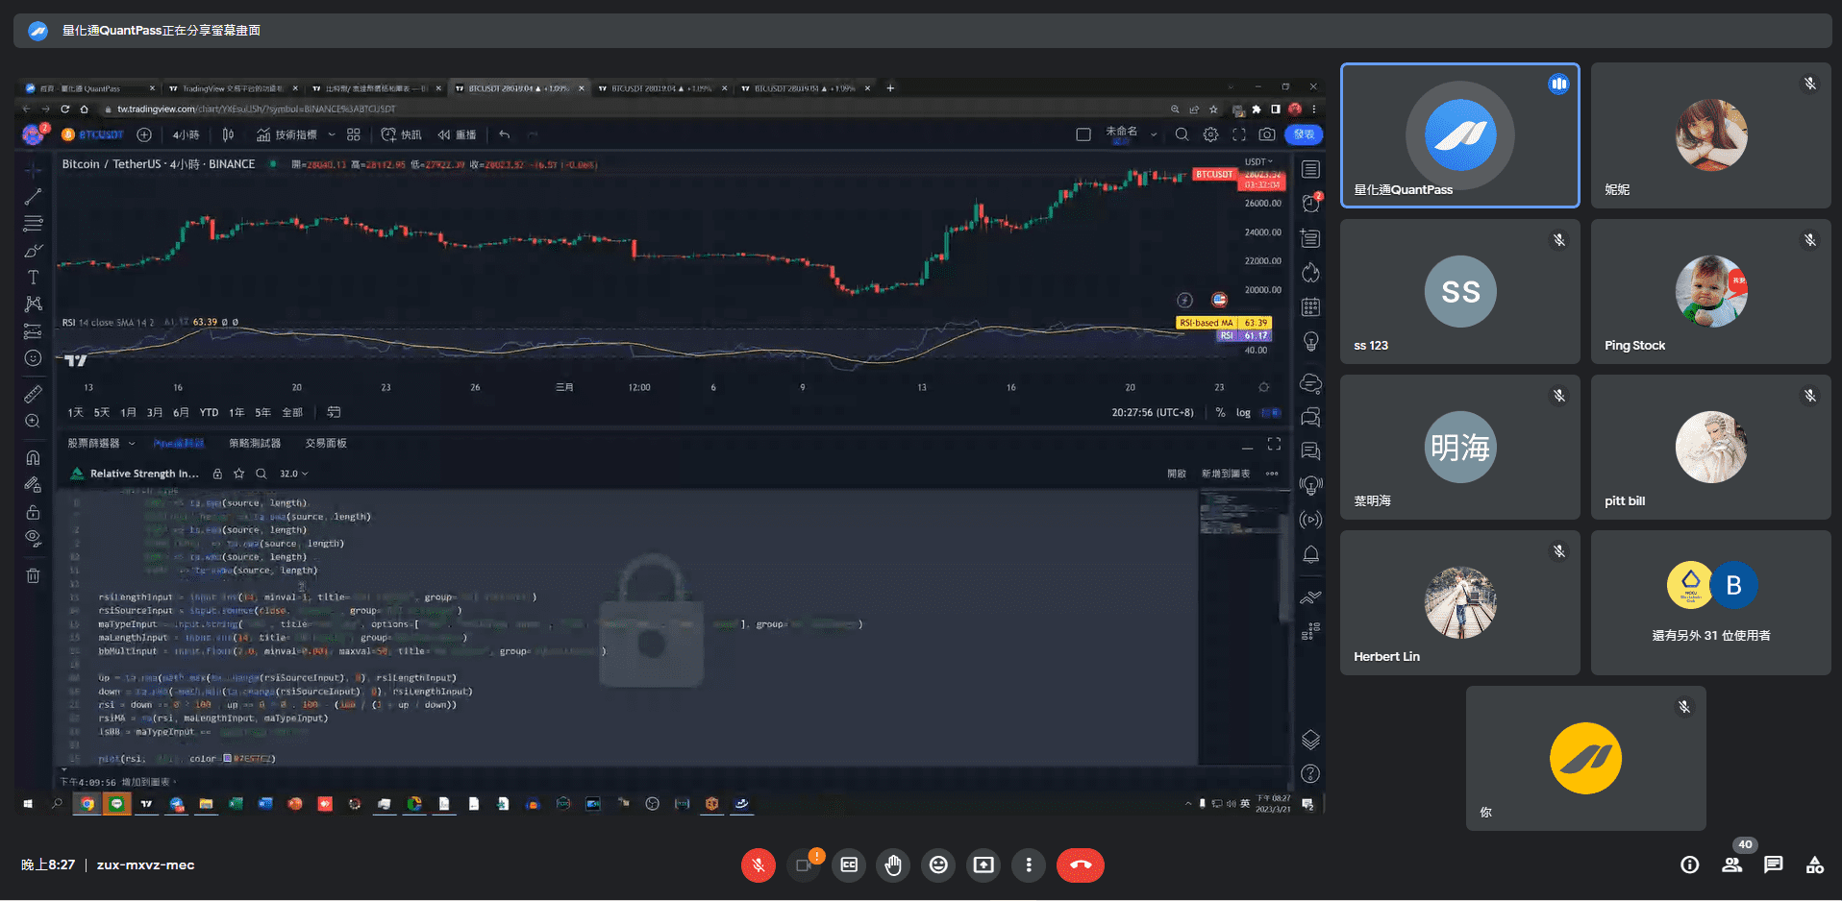The image size is (1842, 901).
Task: Select the 全部 date range
Action: point(292,412)
